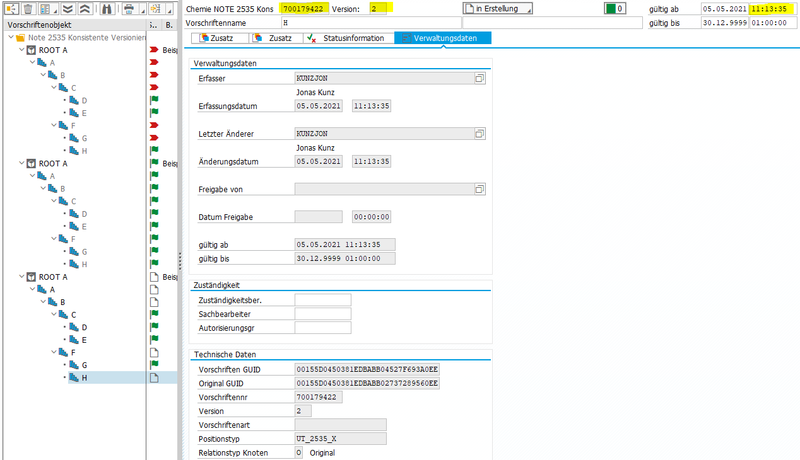Click the orange expand-subtree icon in the toolbar

(11, 9)
